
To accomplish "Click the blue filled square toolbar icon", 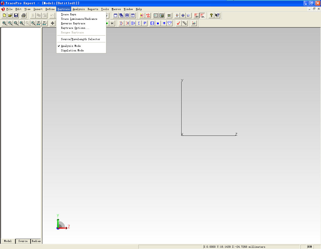I will coord(158,23).
